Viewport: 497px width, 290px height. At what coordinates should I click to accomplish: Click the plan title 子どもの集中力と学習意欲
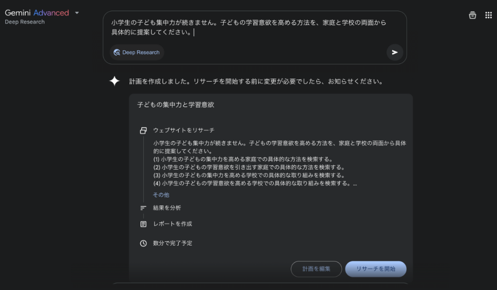click(175, 105)
